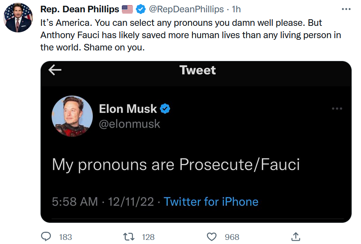Like the tweet with the heart icon
The width and height of the screenshot is (361, 244).
pyautogui.click(x=212, y=237)
